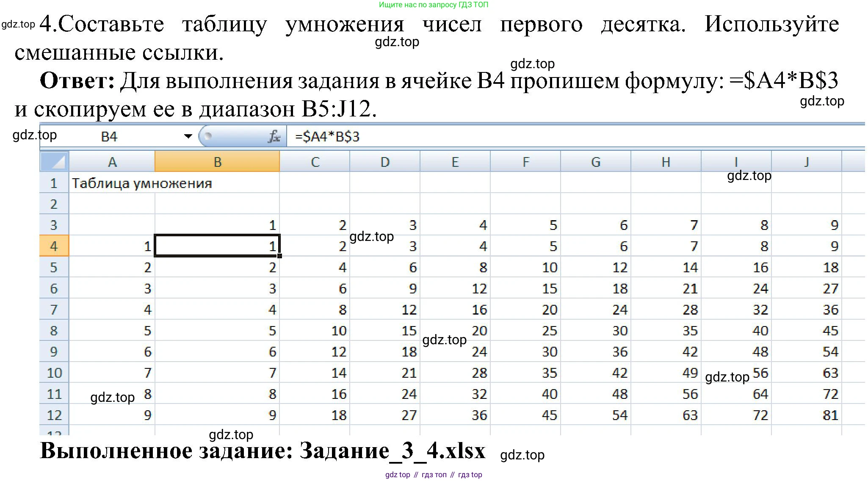The width and height of the screenshot is (868, 481).
Task: Click the insert function fx icon
Action: tap(274, 136)
